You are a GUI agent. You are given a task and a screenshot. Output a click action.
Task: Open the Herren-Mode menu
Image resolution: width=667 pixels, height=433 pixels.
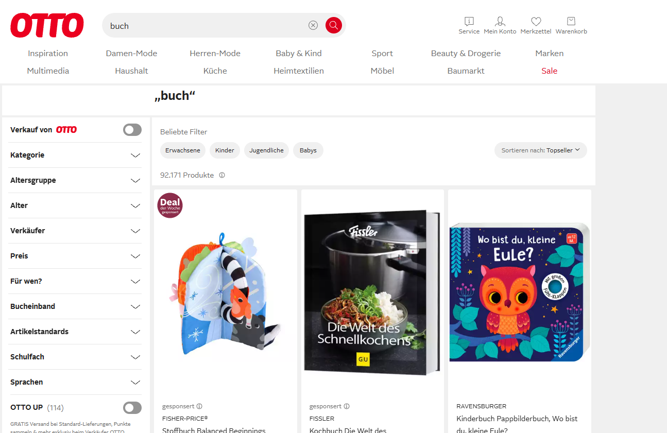(x=215, y=54)
